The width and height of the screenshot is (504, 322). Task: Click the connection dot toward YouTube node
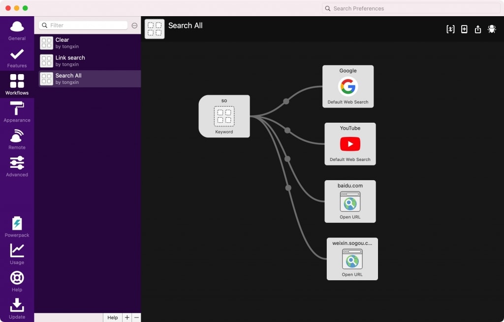287,130
